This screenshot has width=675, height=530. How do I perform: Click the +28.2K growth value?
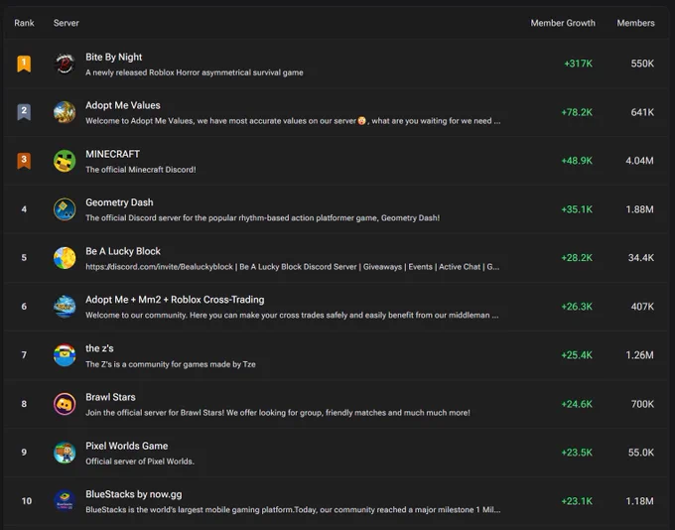click(x=577, y=257)
